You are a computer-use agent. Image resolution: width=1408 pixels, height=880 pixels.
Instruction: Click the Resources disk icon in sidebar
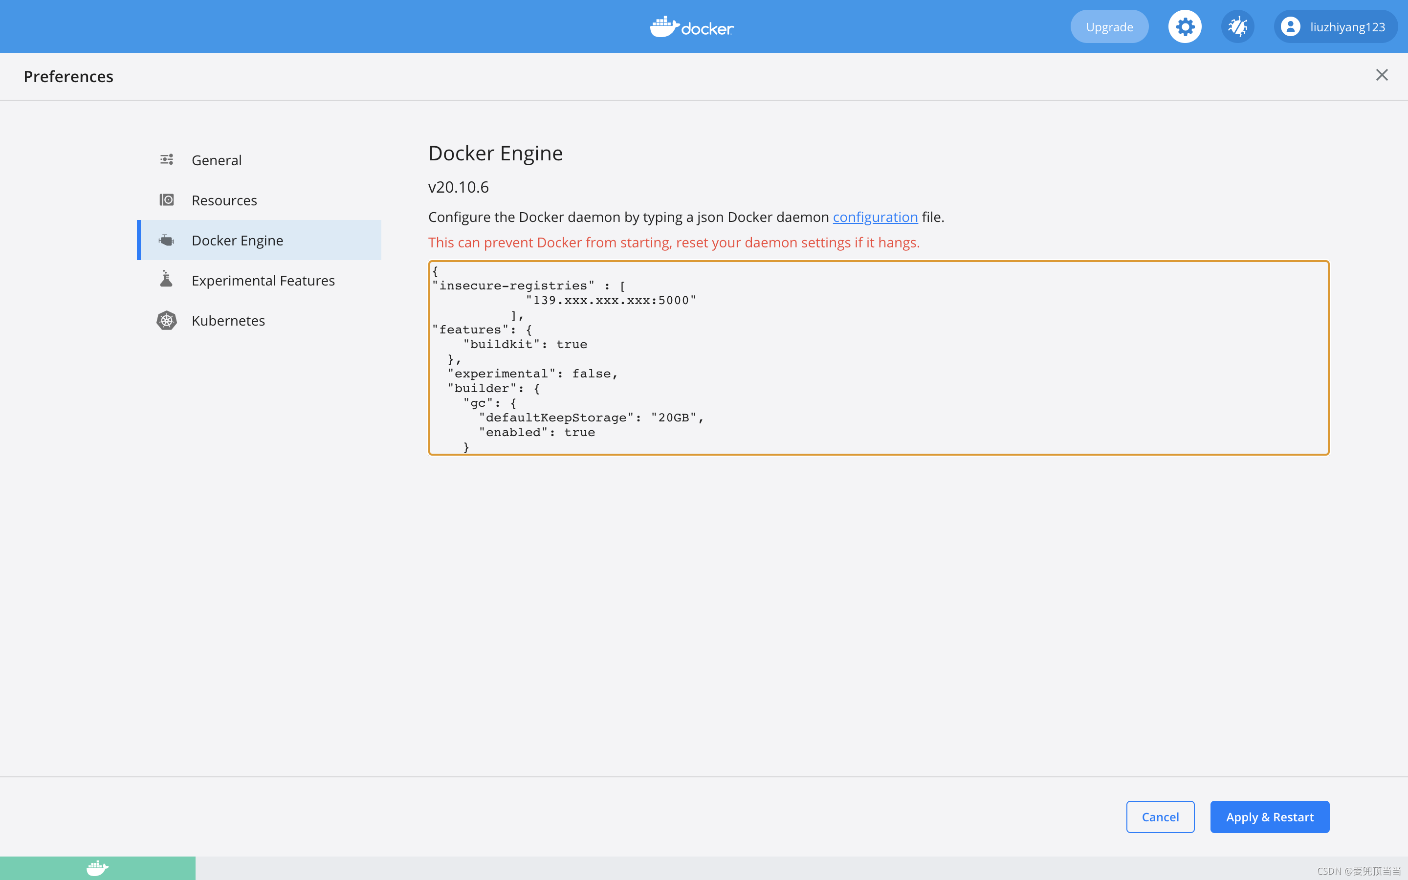click(166, 199)
